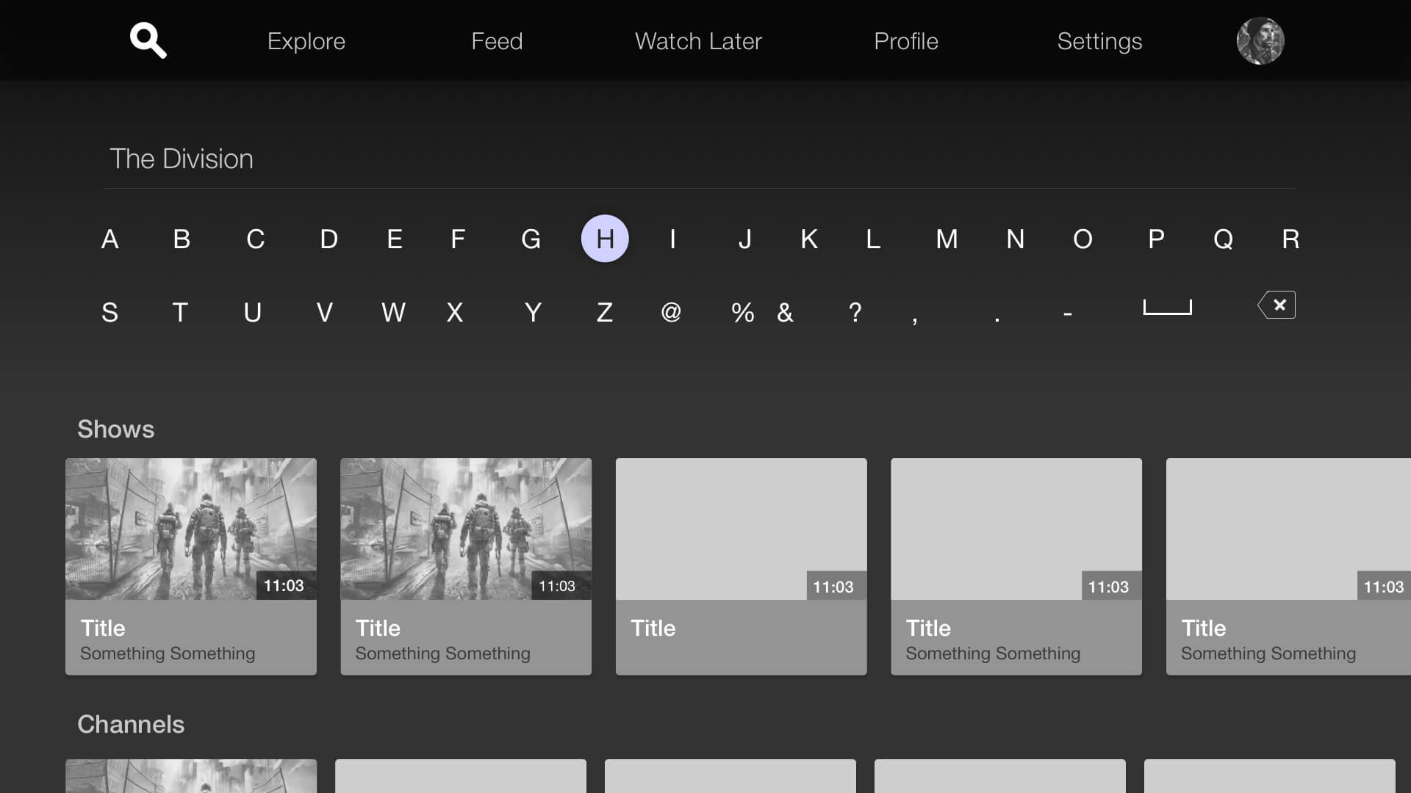This screenshot has width=1411, height=793.
Task: Open the Settings tab
Action: (x=1099, y=41)
